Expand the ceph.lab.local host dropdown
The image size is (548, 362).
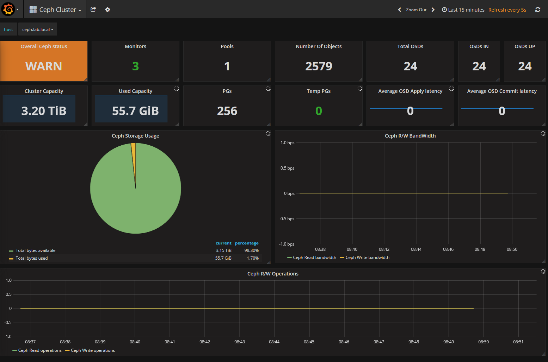(38, 30)
